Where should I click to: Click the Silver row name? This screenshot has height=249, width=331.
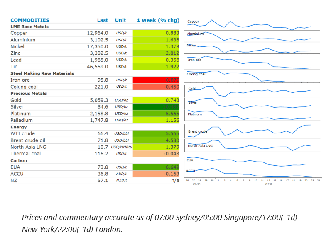point(17,107)
